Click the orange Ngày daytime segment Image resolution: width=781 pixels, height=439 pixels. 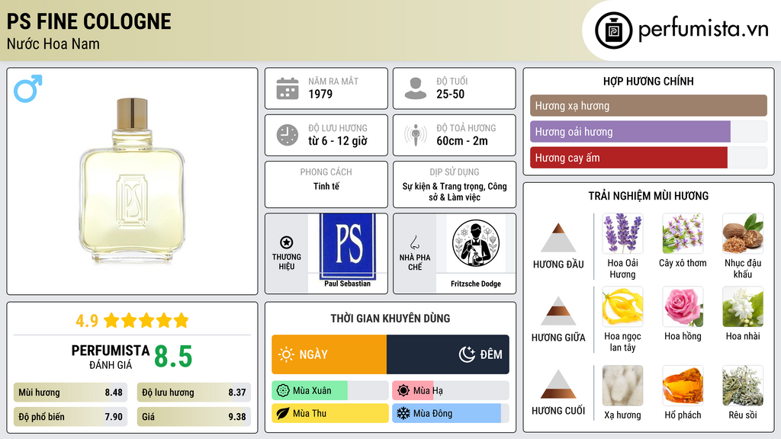click(329, 354)
